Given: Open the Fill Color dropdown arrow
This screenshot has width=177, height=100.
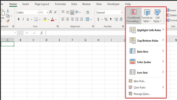Looking at the screenshot, I should [48, 19].
